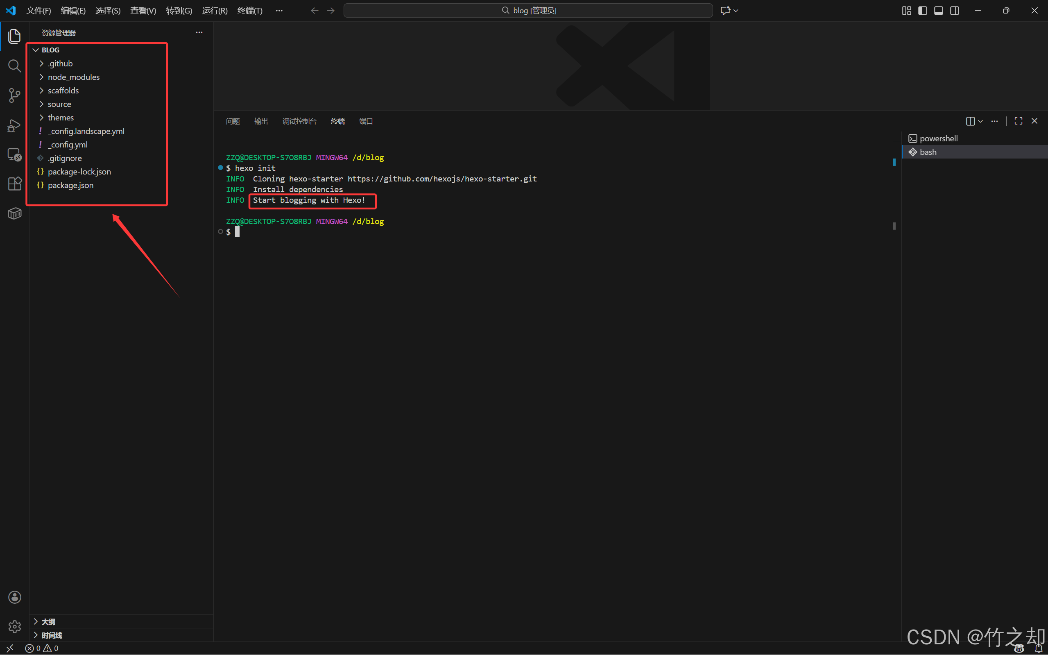This screenshot has width=1048, height=655.
Task: Open the Remote Explorer icon
Action: [x=14, y=155]
